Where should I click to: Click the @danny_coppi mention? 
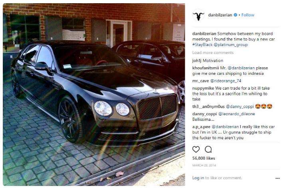240,106
